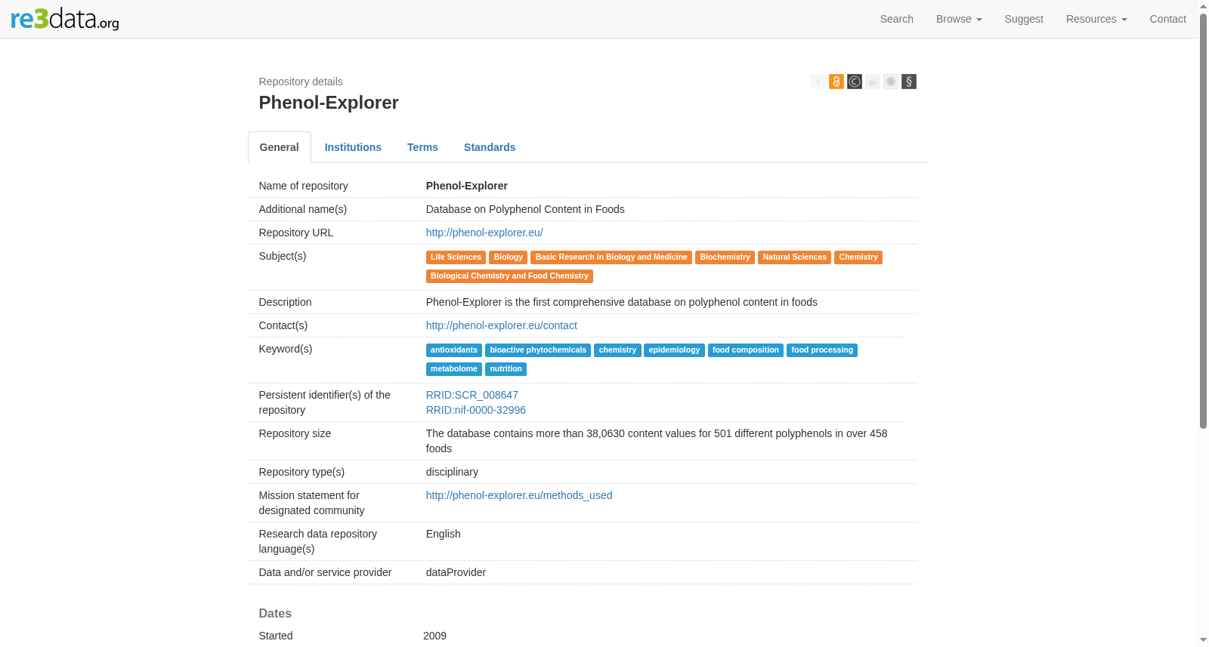Click the 'Phenol-Explorer' page heading
1209x647 pixels.
[x=329, y=103]
